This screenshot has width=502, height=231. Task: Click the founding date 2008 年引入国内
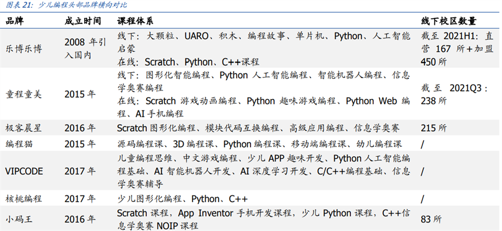tap(85, 49)
